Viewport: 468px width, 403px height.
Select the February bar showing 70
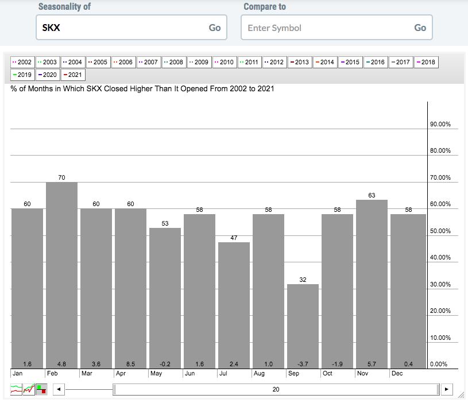[61, 275]
